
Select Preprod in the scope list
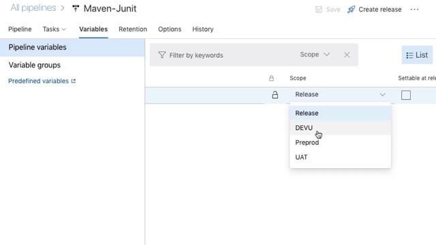[x=340, y=142]
